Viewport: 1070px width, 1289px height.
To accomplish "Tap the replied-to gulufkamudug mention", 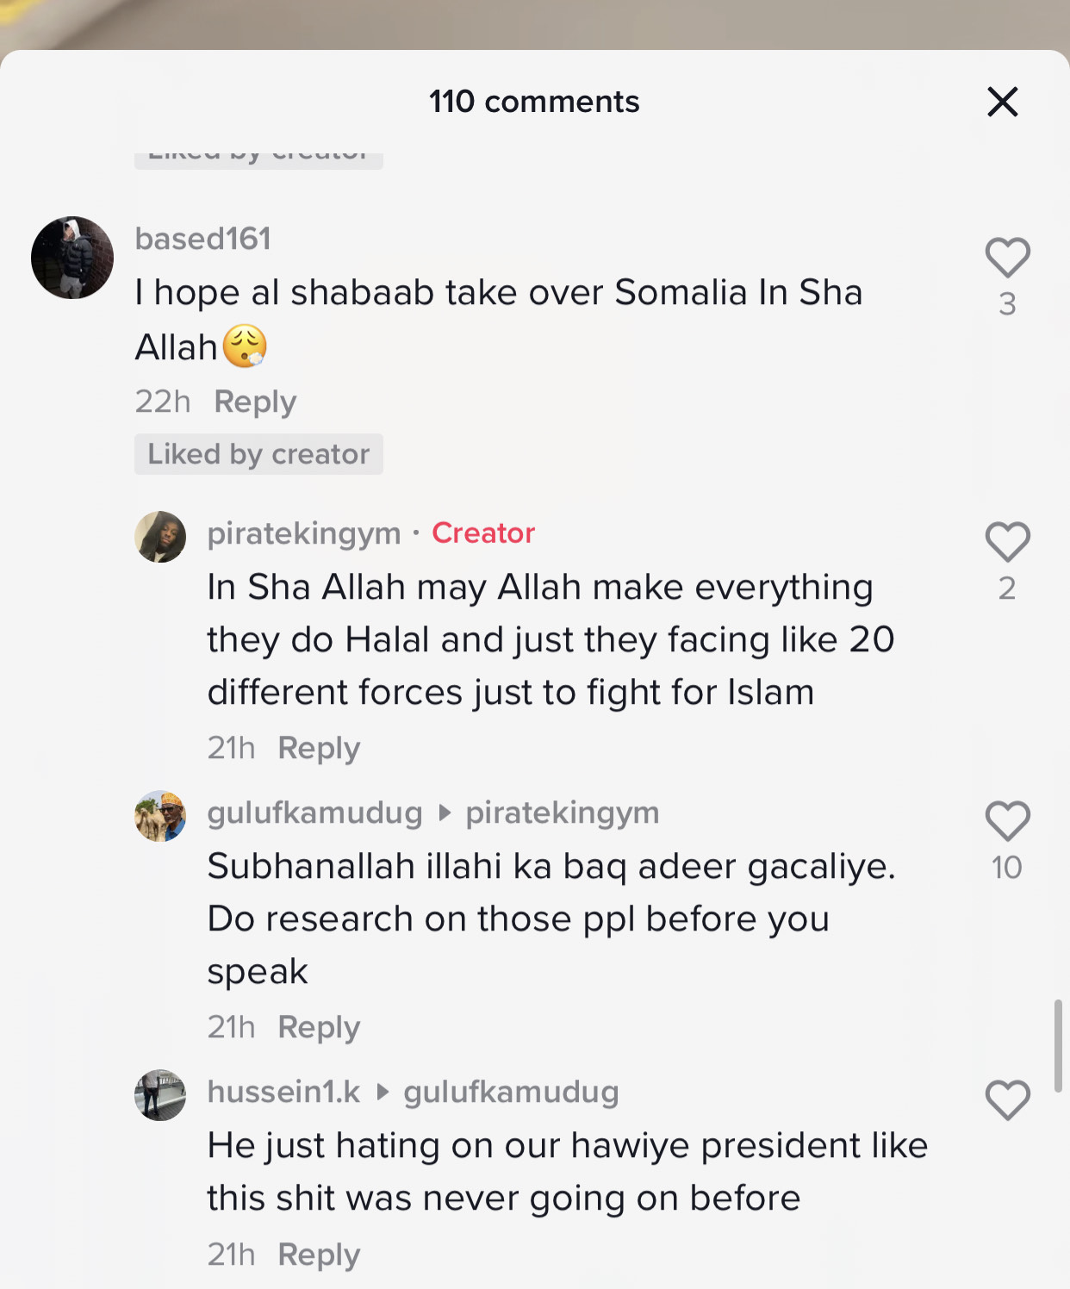I will pos(512,1092).
